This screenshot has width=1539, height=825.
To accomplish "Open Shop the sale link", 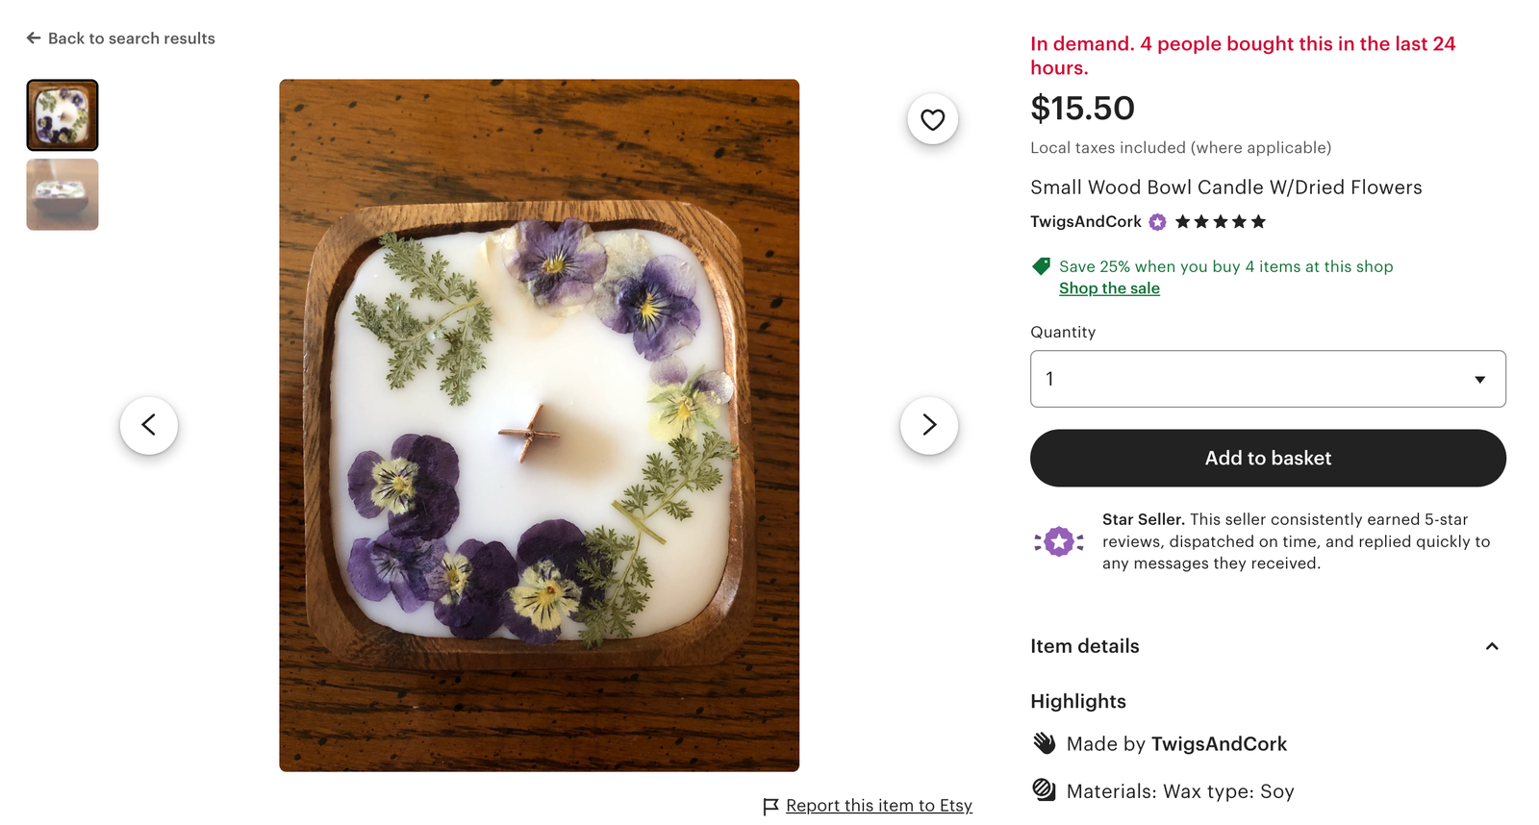I will pos(1108,287).
